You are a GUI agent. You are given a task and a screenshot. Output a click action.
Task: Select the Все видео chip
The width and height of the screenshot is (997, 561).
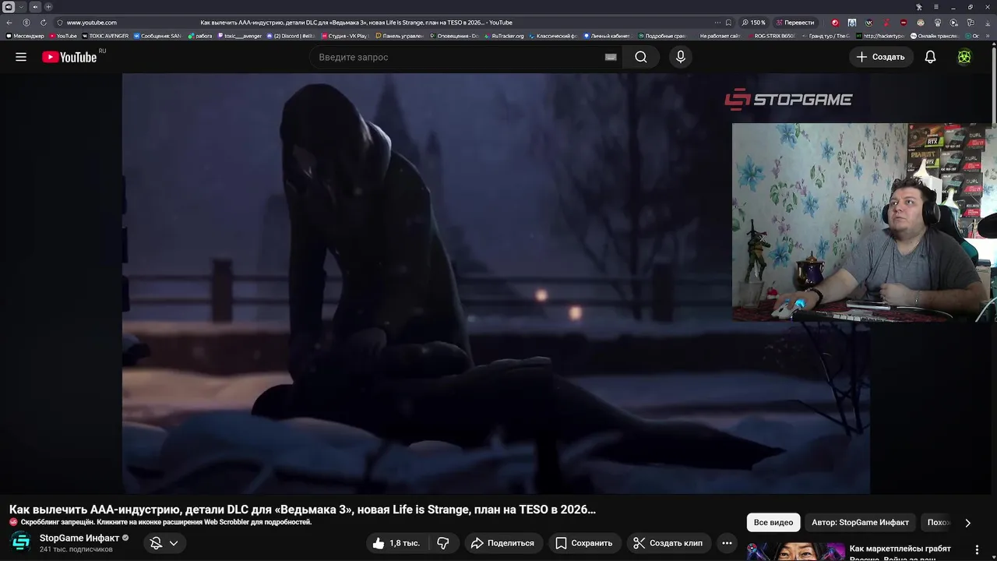(773, 522)
